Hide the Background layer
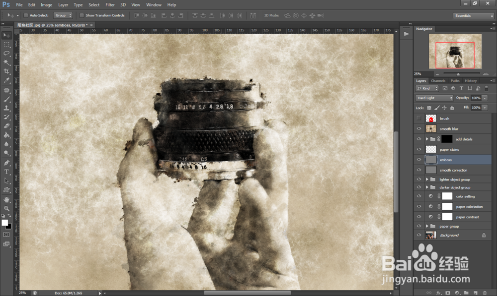The image size is (497, 296). 418,235
